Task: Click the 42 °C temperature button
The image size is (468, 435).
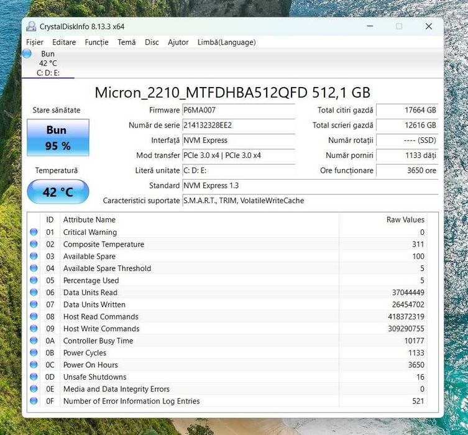Action: tap(58, 191)
